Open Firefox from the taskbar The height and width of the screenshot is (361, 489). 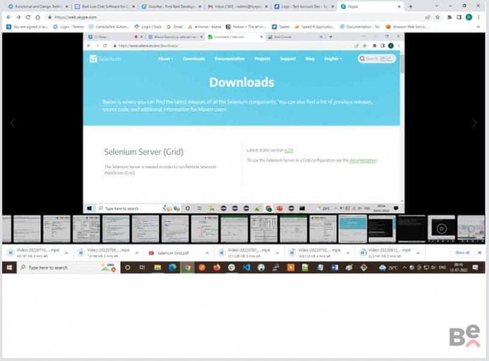click(x=217, y=268)
